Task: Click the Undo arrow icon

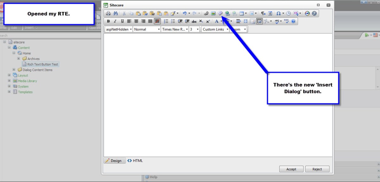Action: [x=185, y=14]
